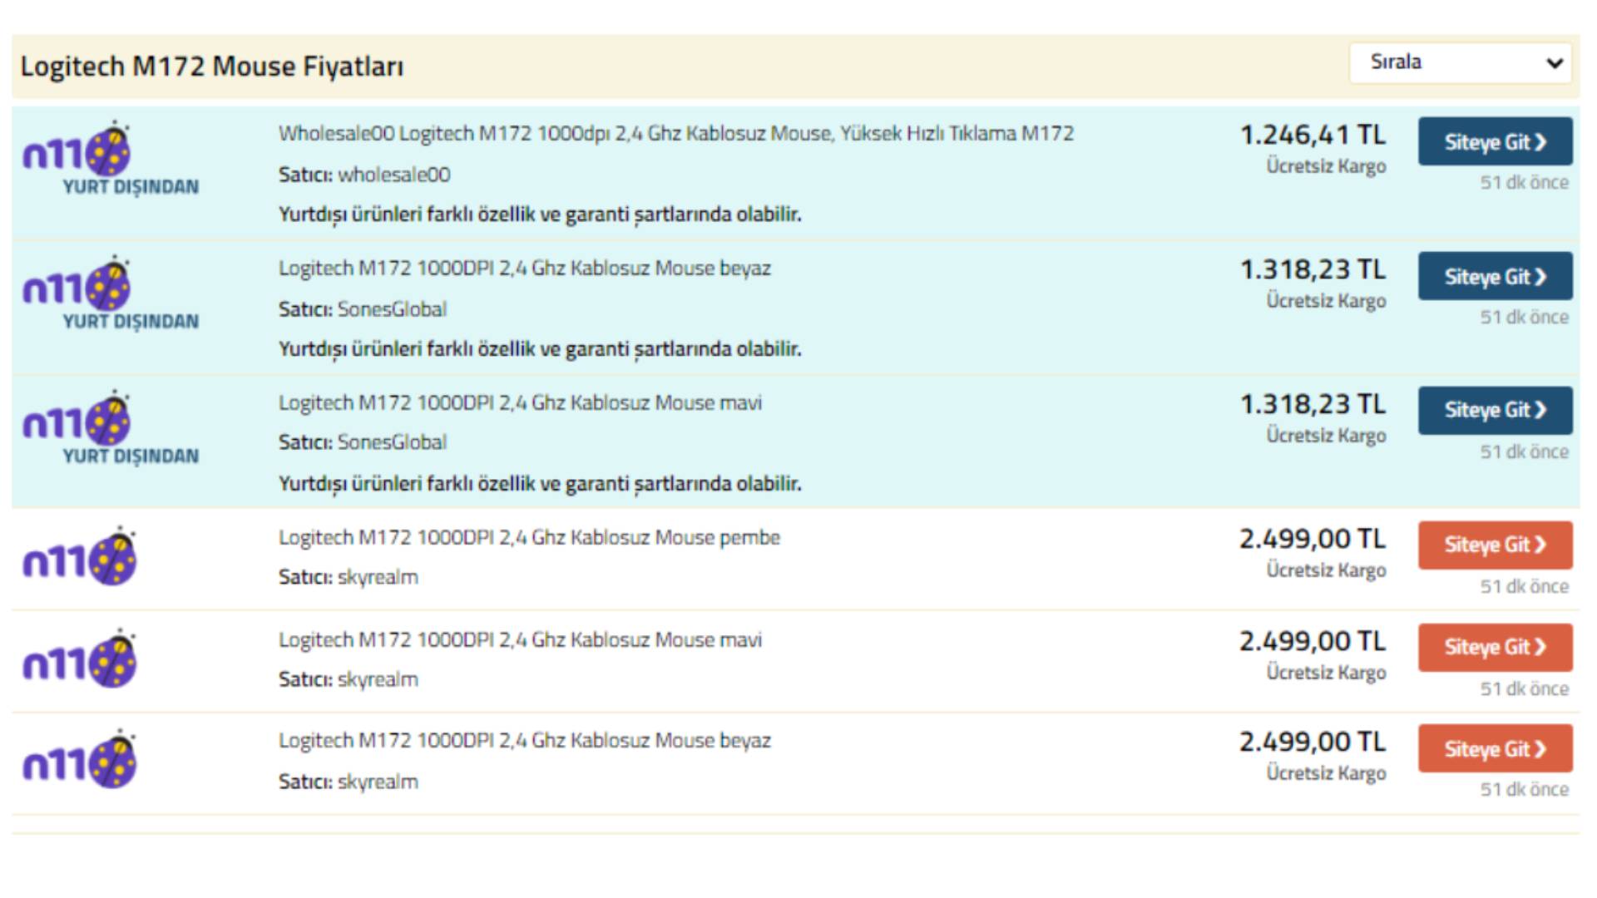Click Satıcı: SonesGlobal in mavi row
The width and height of the screenshot is (1597, 898).
pos(363,442)
